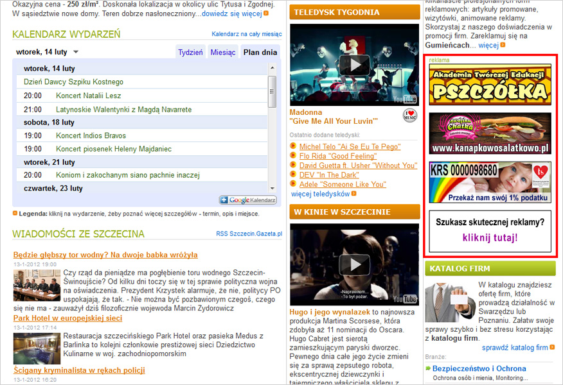Click bullet icon next to DEV
563x385 pixels.
pyautogui.click(x=293, y=175)
